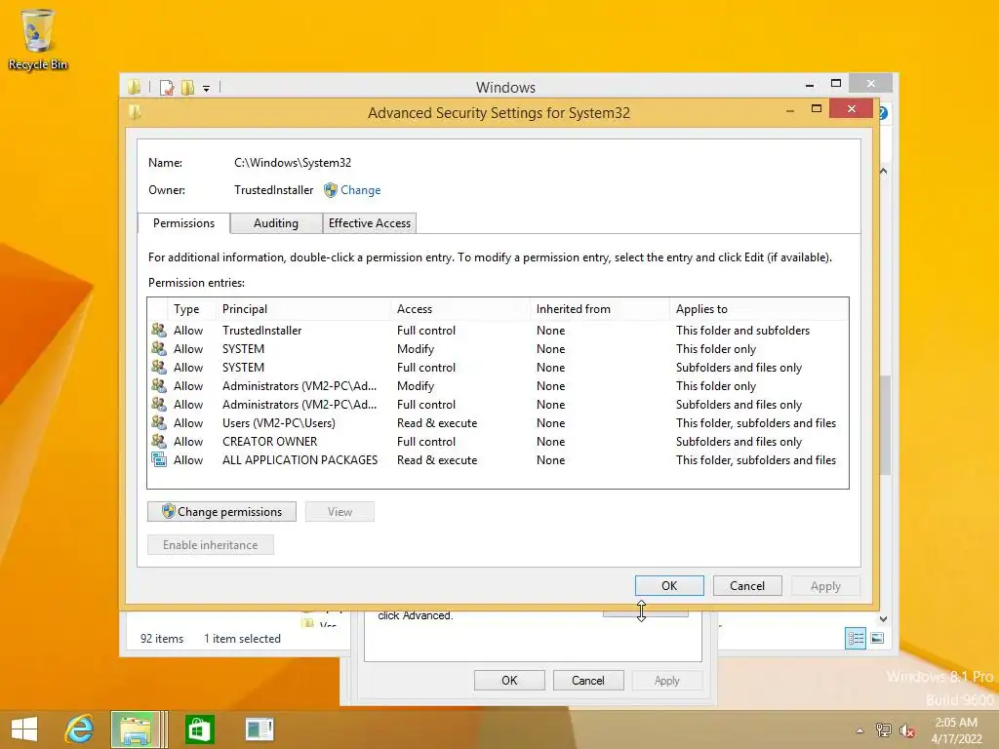Click scroll up arrow in Windows Explorer
Screen dimensions: 999x749
(884, 172)
